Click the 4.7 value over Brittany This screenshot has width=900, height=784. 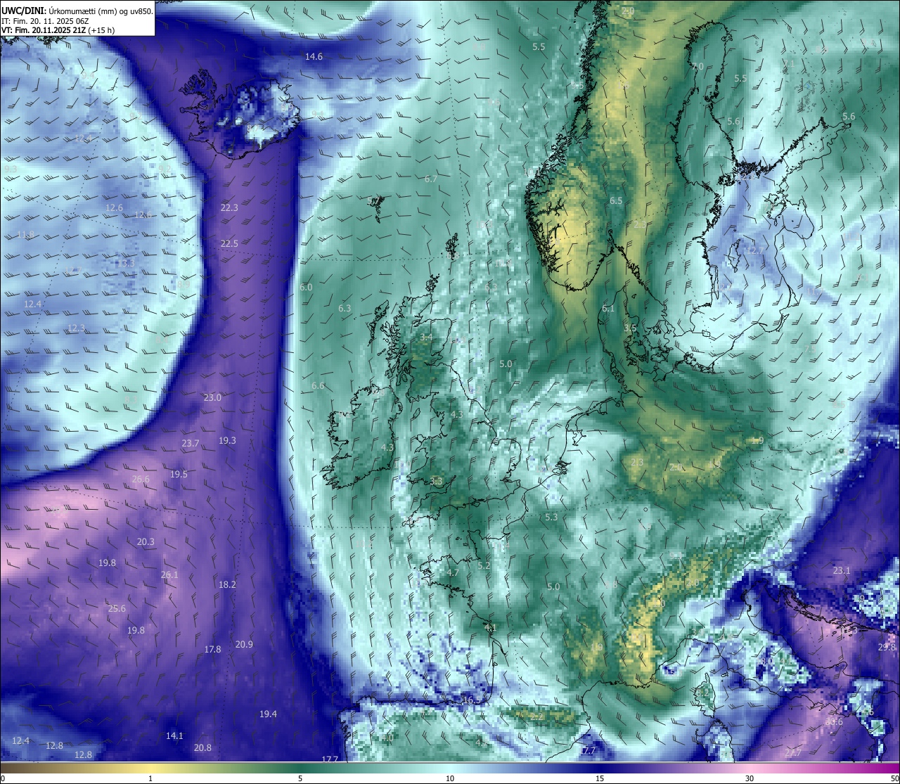click(453, 572)
